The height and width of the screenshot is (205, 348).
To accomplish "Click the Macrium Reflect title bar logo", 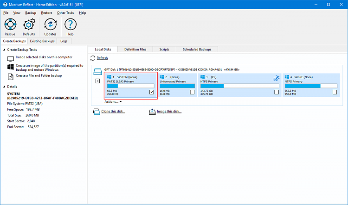I will coord(5,5).
